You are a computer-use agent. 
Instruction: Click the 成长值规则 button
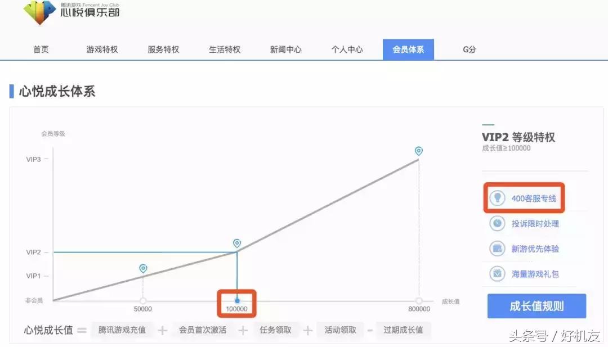[x=536, y=306]
